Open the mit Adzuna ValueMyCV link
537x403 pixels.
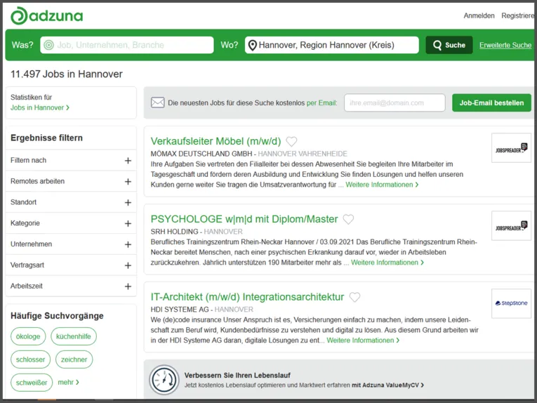click(387, 385)
